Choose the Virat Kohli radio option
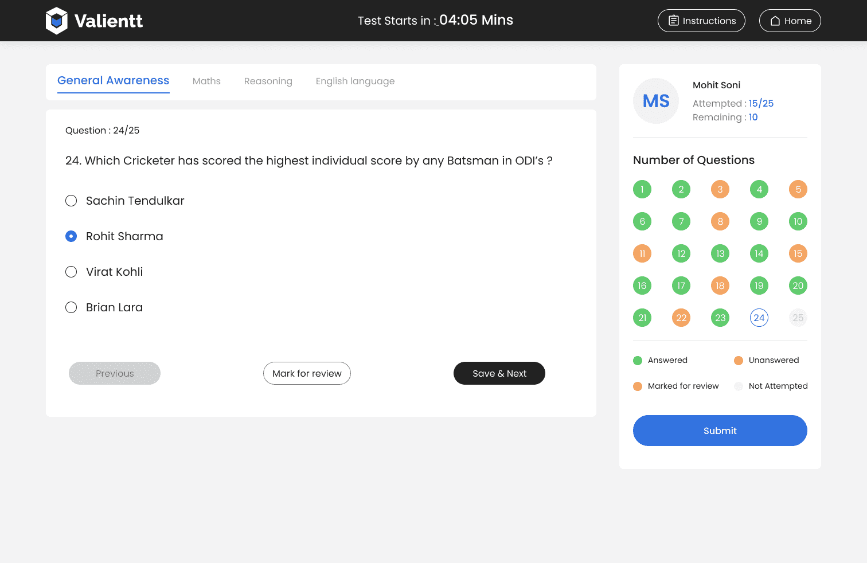867x563 pixels. tap(71, 272)
